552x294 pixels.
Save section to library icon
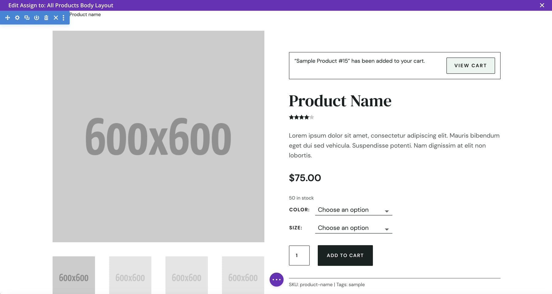(36, 18)
